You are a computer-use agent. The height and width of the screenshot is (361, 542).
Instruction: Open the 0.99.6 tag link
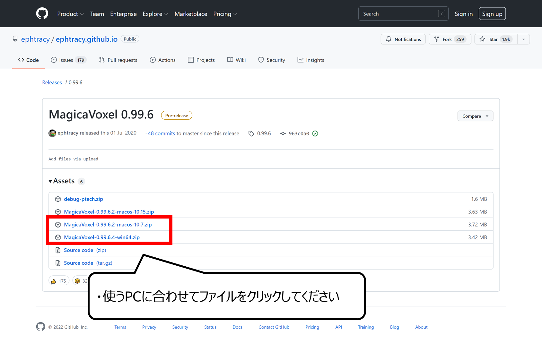point(264,133)
